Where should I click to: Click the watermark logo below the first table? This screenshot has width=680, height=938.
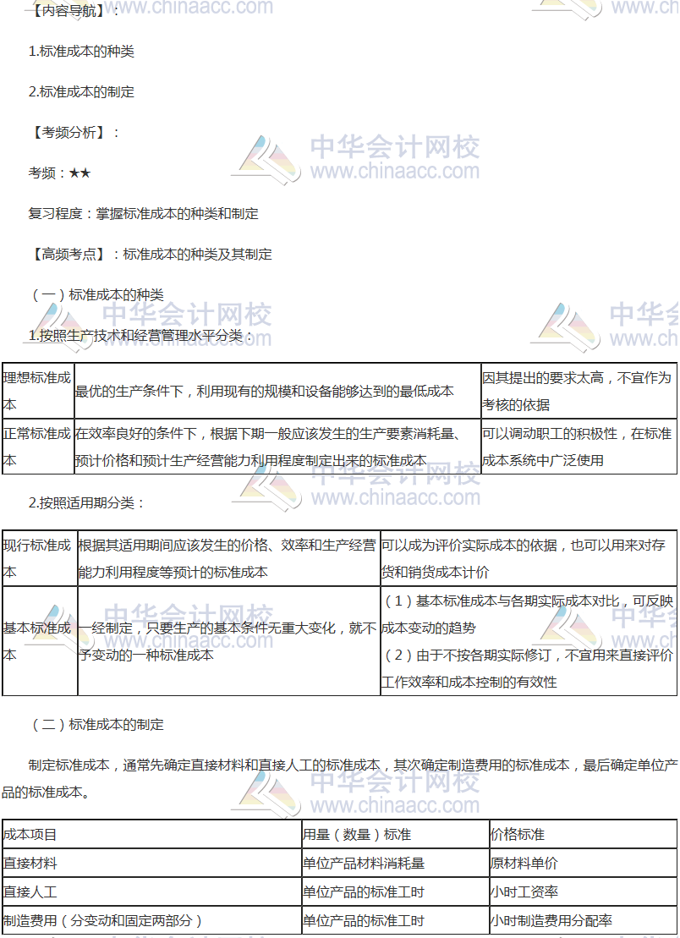266,486
